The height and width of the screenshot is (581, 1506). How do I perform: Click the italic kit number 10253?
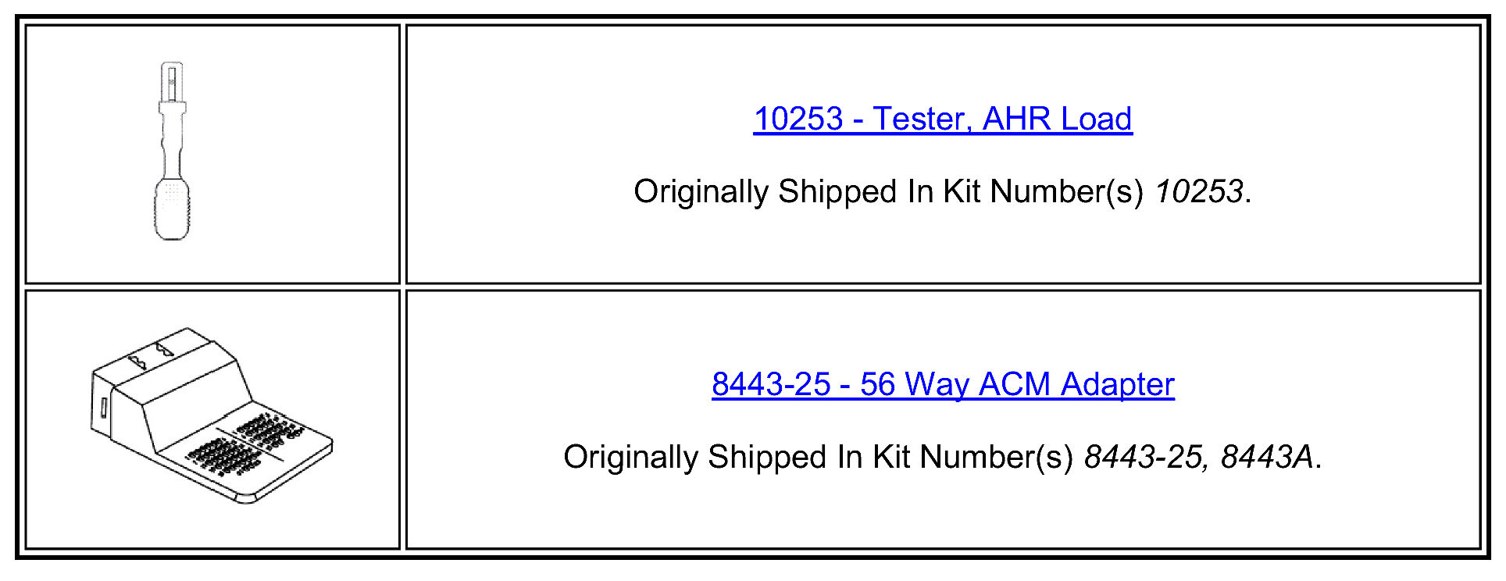click(1198, 192)
